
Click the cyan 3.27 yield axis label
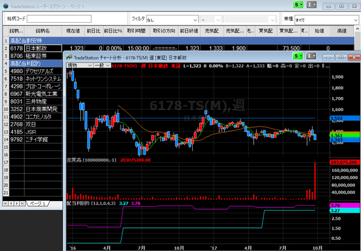(x=345, y=210)
